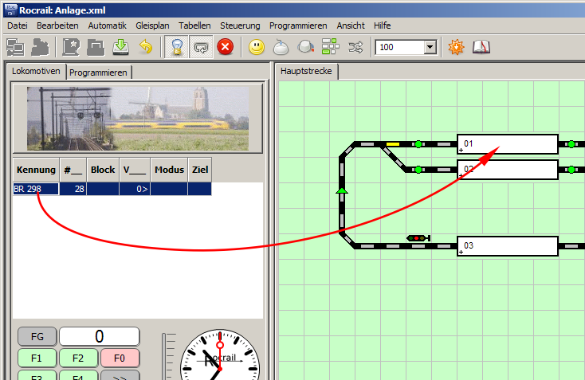Toggle the F1 function button
The width and height of the screenshot is (585, 380).
pyautogui.click(x=37, y=358)
